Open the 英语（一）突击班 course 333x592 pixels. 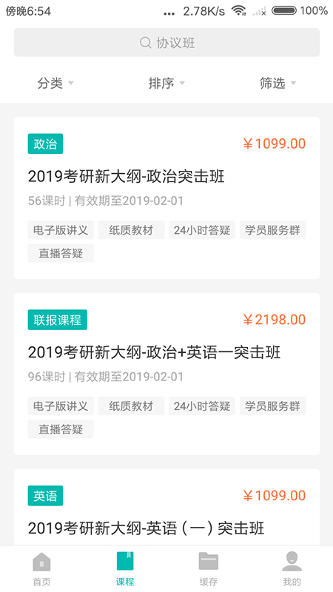tap(167, 508)
